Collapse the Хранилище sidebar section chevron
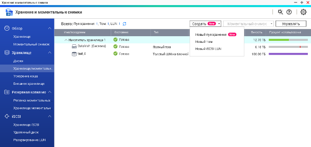 [x=50, y=52]
